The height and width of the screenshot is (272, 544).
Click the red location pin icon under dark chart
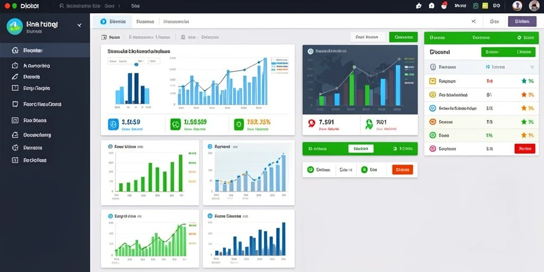pyautogui.click(x=311, y=123)
